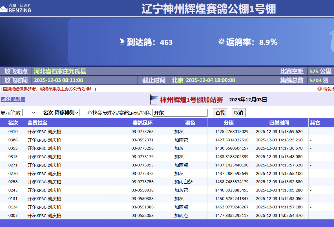Select ring number 03-0552058 row
The image size is (334, 227).
pos(142,215)
